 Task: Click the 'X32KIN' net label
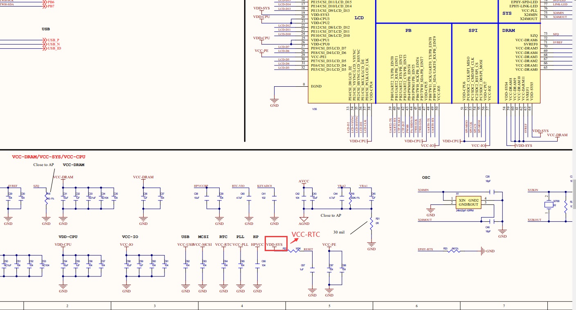click(x=534, y=190)
